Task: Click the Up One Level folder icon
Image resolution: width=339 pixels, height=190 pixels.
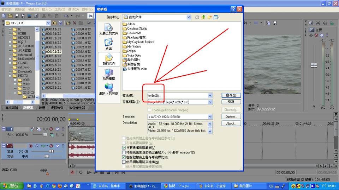Action: pos(203,17)
